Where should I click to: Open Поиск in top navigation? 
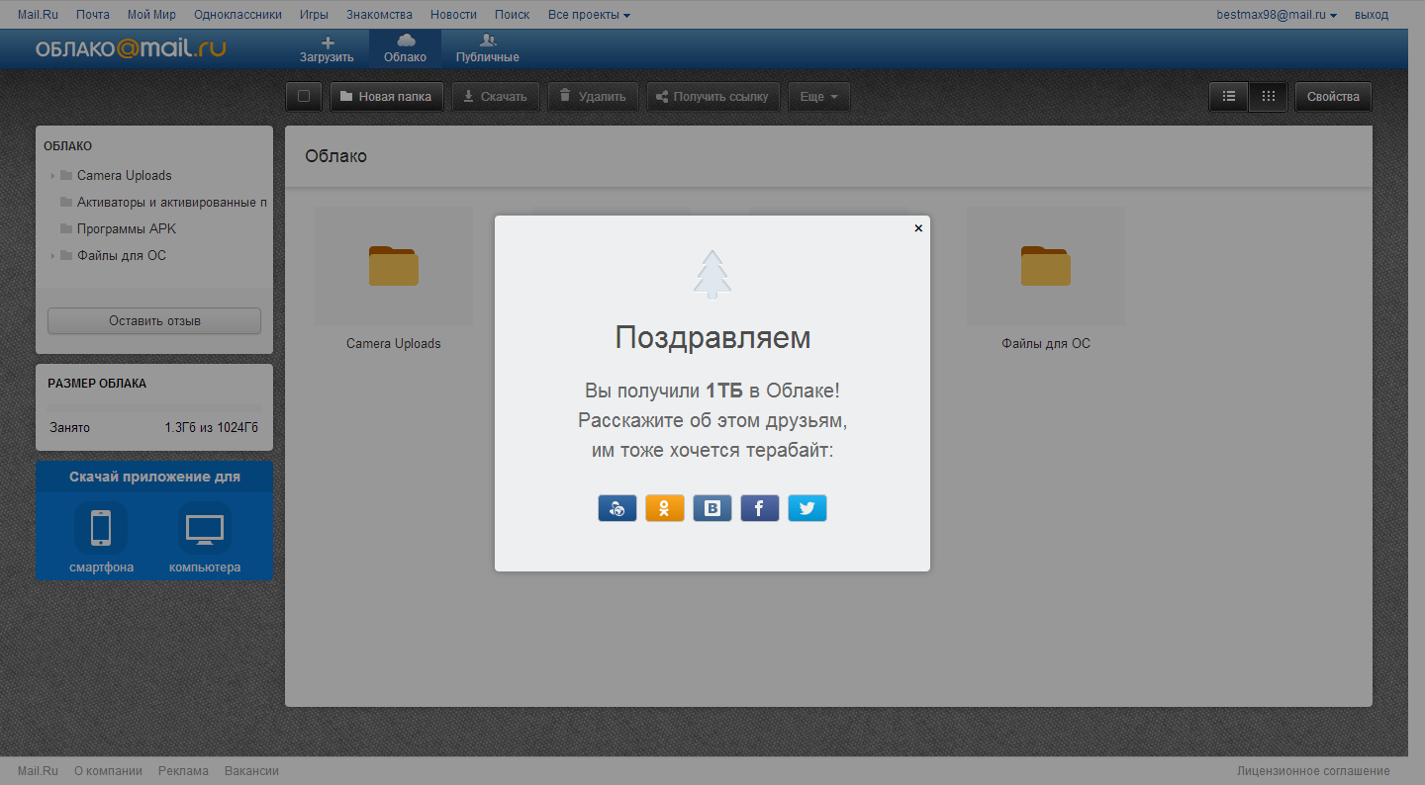(x=512, y=15)
